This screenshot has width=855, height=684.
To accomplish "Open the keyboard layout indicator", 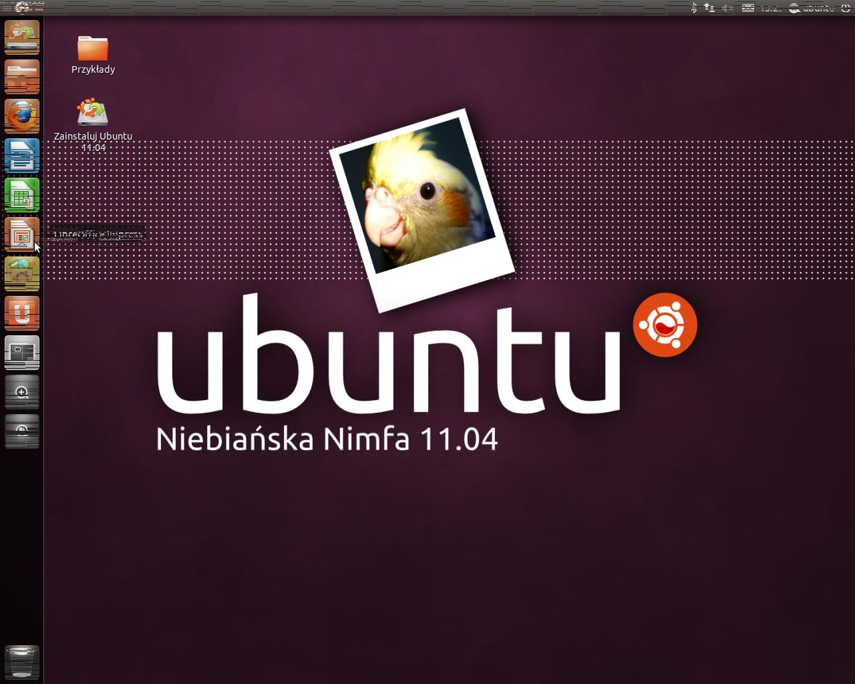I will tap(748, 7).
